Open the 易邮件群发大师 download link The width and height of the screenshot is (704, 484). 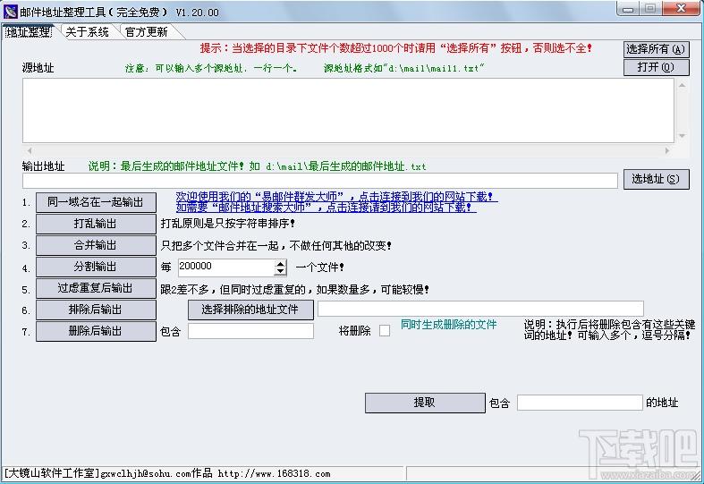pos(336,197)
